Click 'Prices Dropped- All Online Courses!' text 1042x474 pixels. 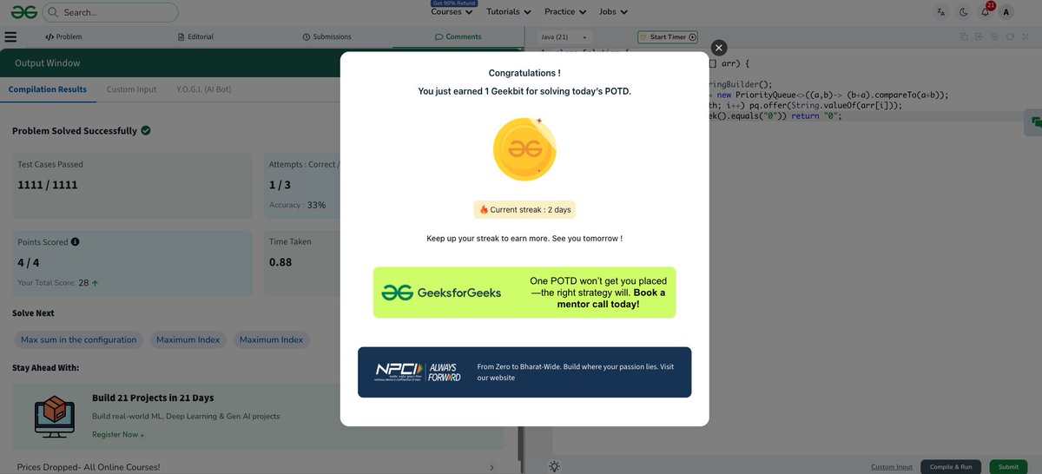pos(89,467)
